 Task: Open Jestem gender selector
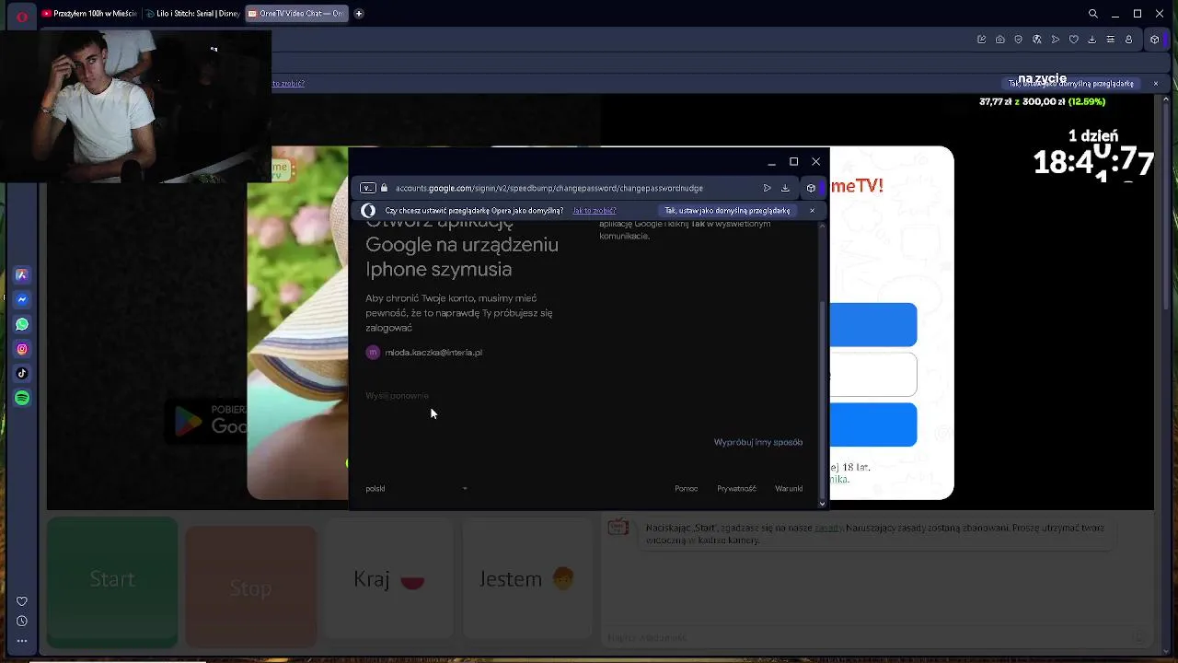click(526, 579)
